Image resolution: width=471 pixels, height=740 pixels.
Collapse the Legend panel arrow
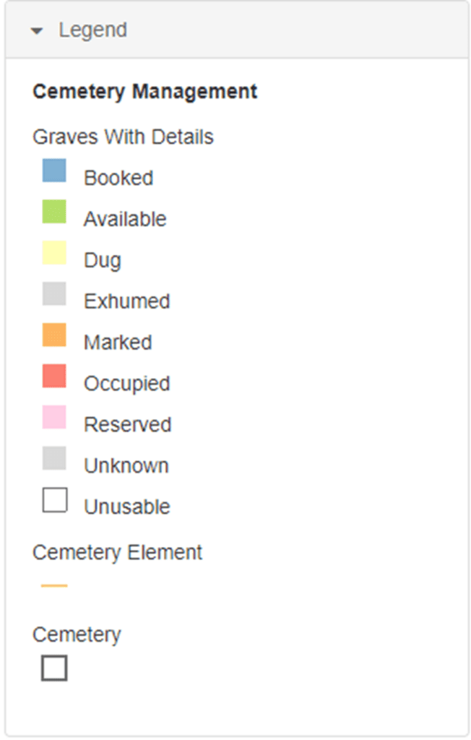click(36, 31)
